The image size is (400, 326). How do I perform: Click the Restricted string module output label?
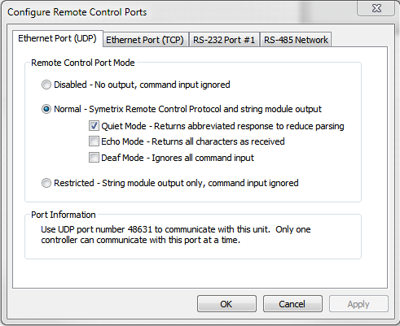176,183
